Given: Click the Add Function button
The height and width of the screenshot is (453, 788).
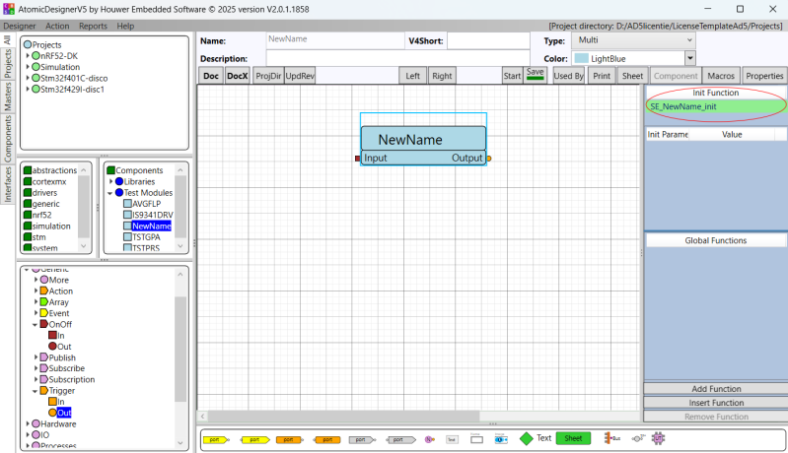Looking at the screenshot, I should click(716, 389).
